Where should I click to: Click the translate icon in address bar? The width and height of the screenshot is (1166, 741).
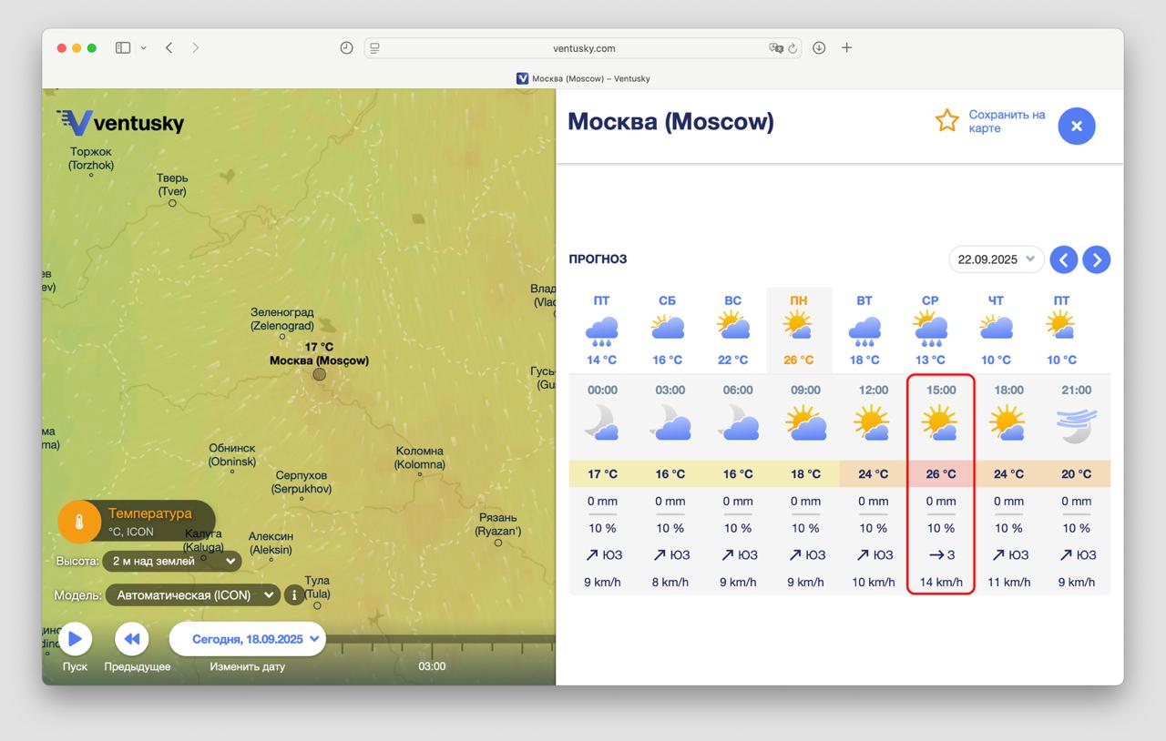click(776, 48)
